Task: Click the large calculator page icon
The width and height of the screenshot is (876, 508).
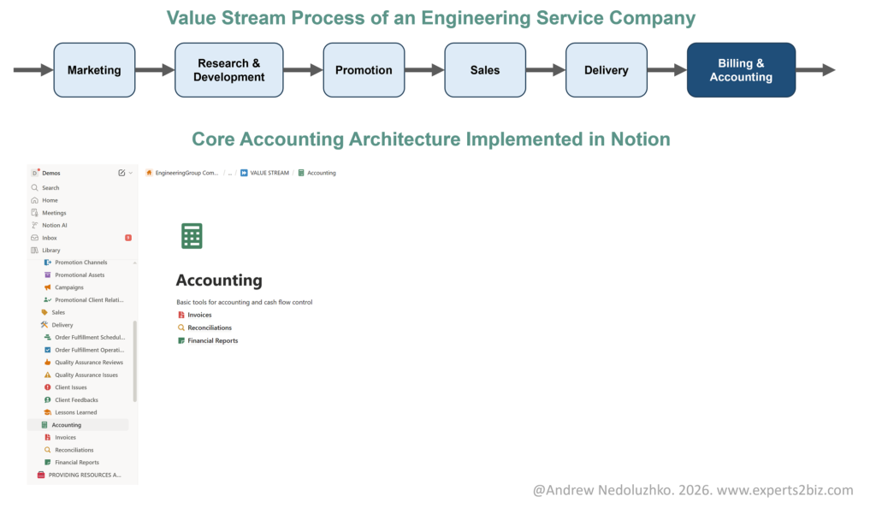Action: (192, 236)
